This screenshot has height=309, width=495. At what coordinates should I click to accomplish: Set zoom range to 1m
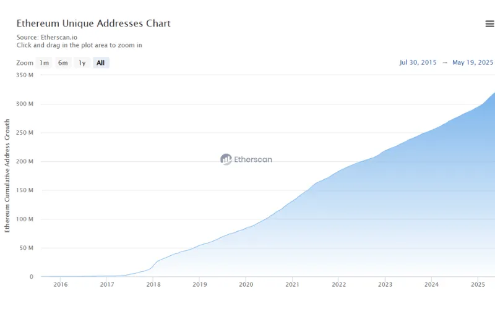pos(44,63)
